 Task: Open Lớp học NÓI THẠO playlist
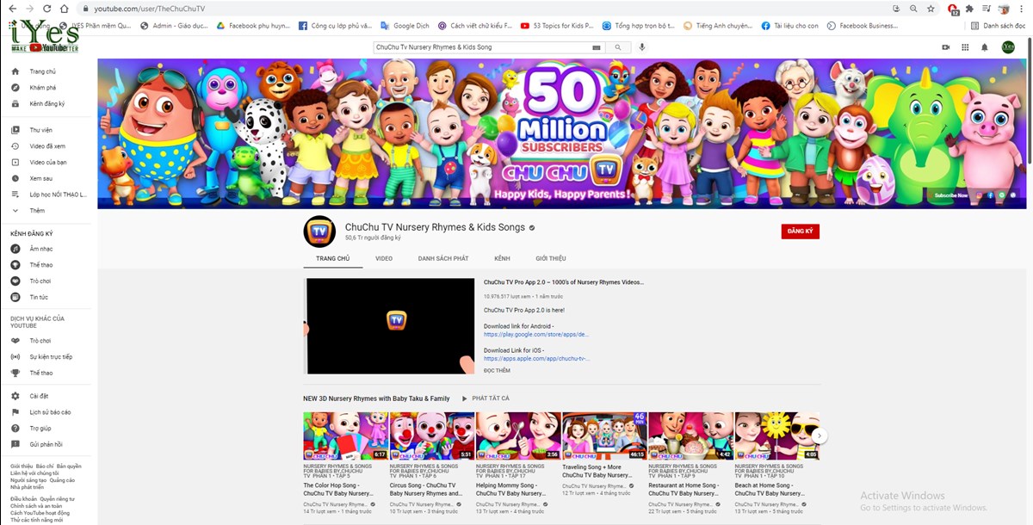[57, 195]
